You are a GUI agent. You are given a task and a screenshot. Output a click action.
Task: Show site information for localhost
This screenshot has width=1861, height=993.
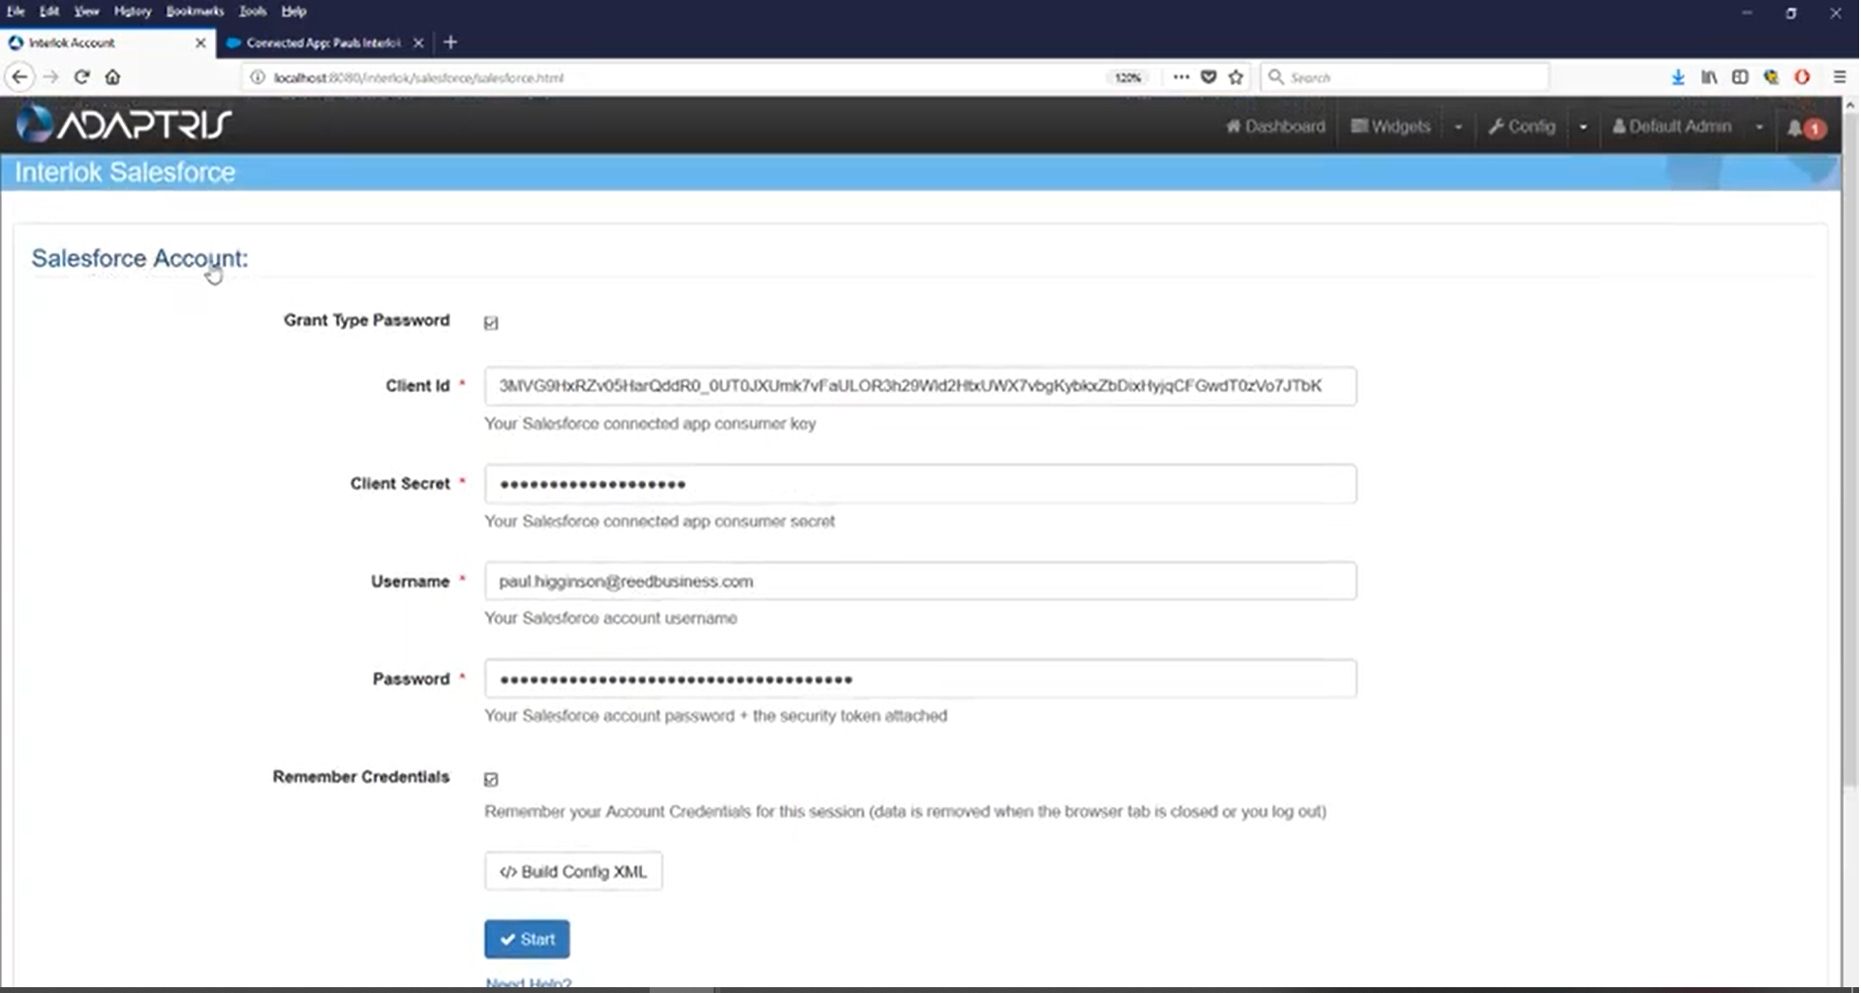[x=258, y=77]
